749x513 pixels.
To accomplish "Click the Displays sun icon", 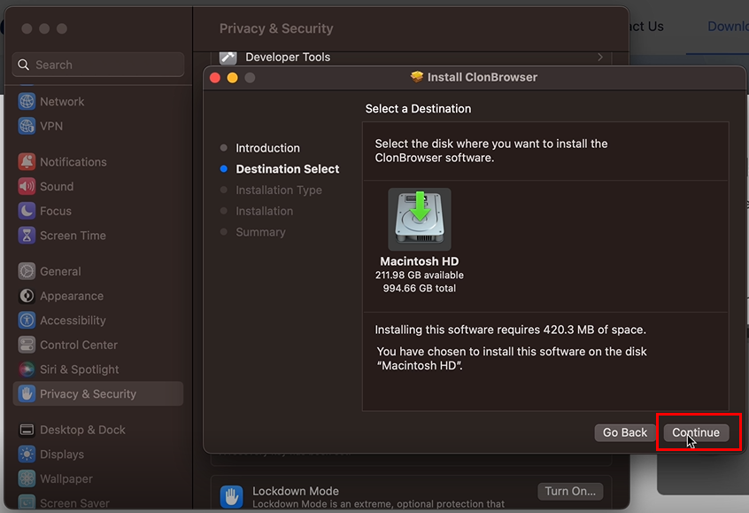I will [x=27, y=455].
